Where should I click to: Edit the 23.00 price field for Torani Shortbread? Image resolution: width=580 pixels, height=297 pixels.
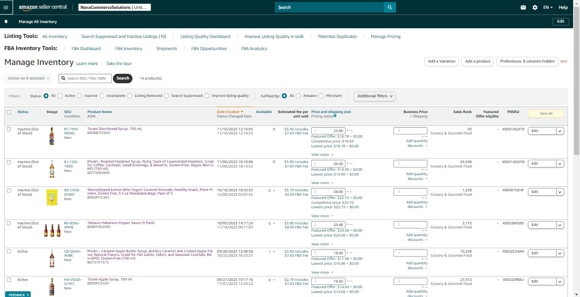pyautogui.click(x=329, y=131)
